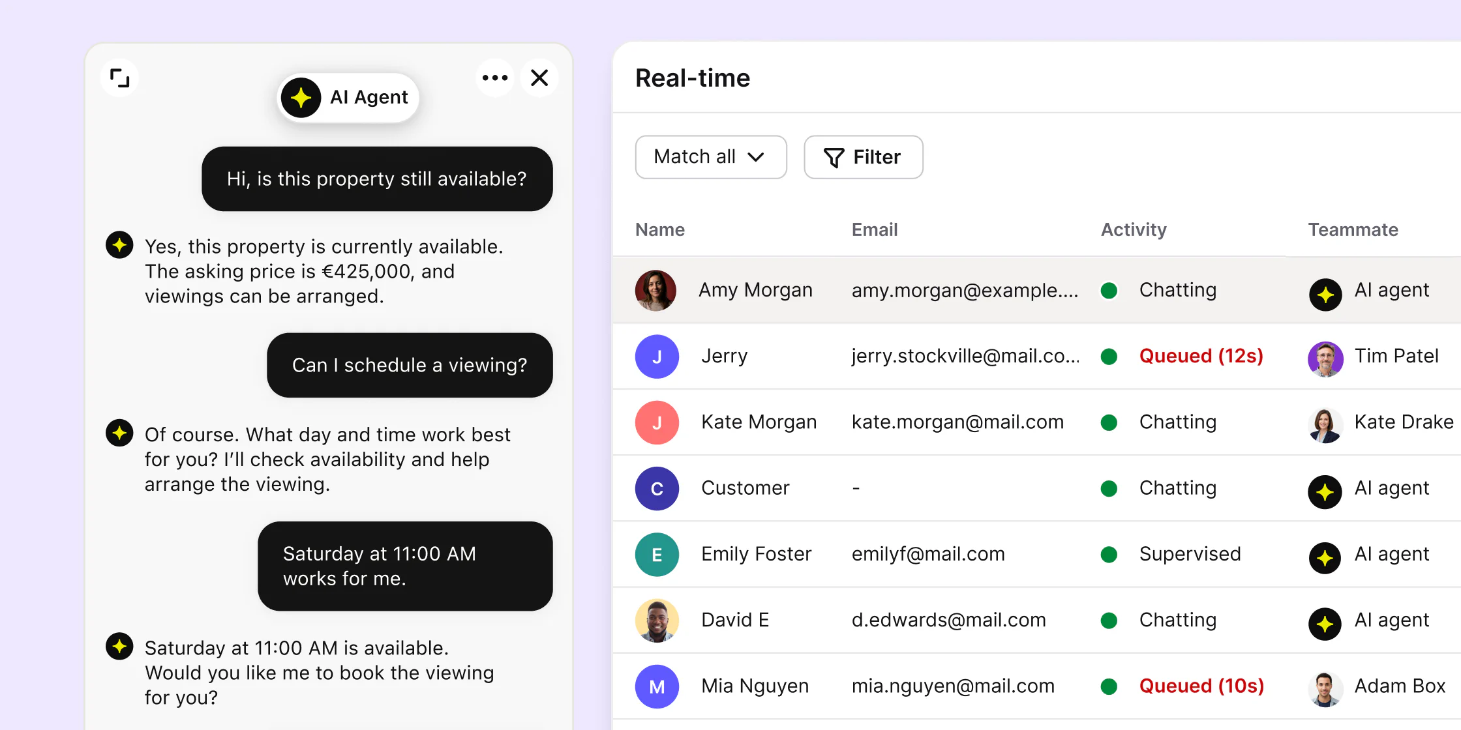Click the Kate Drake teammate name
The height and width of the screenshot is (730, 1461).
(1404, 422)
